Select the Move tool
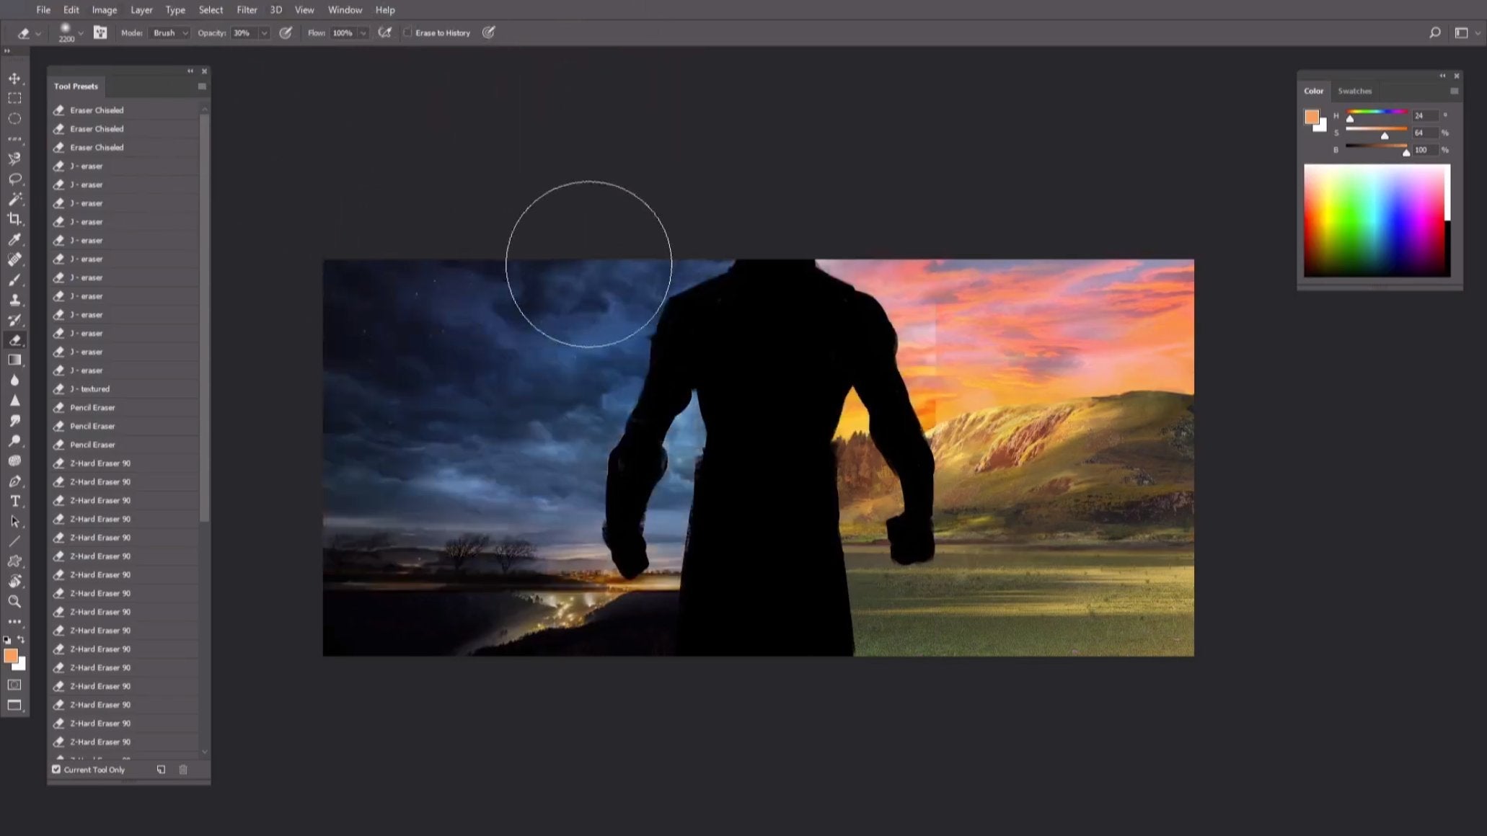1487x836 pixels. tap(14, 79)
